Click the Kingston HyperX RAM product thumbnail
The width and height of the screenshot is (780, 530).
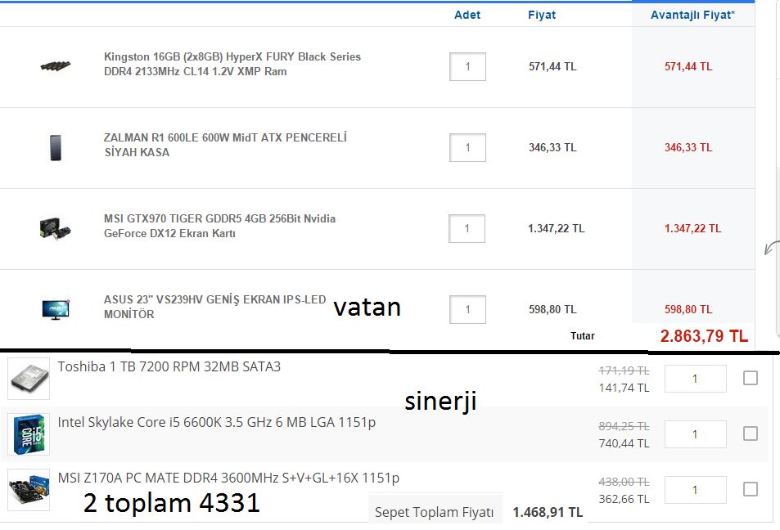click(55, 65)
